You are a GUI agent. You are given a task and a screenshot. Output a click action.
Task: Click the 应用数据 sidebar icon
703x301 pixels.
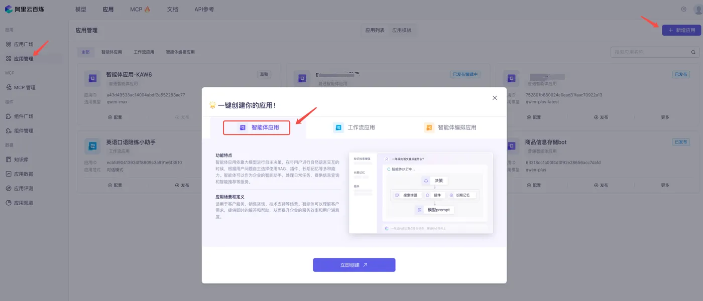pos(9,174)
